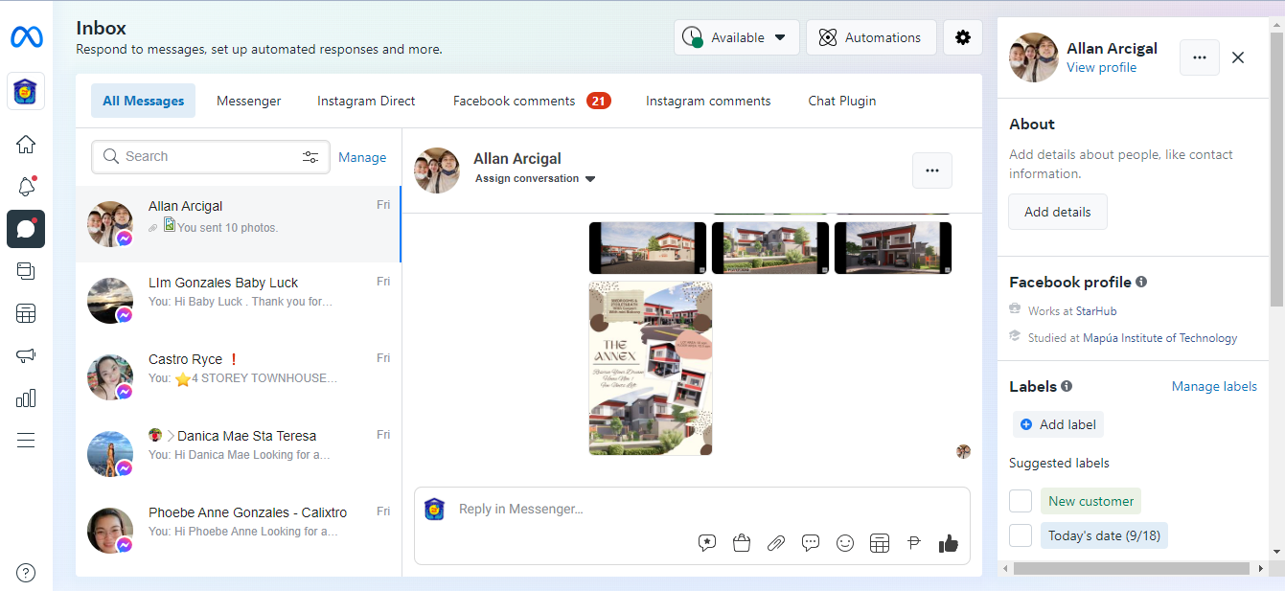Open Ads megaphone icon in sidebar
The image size is (1285, 591).
click(26, 355)
